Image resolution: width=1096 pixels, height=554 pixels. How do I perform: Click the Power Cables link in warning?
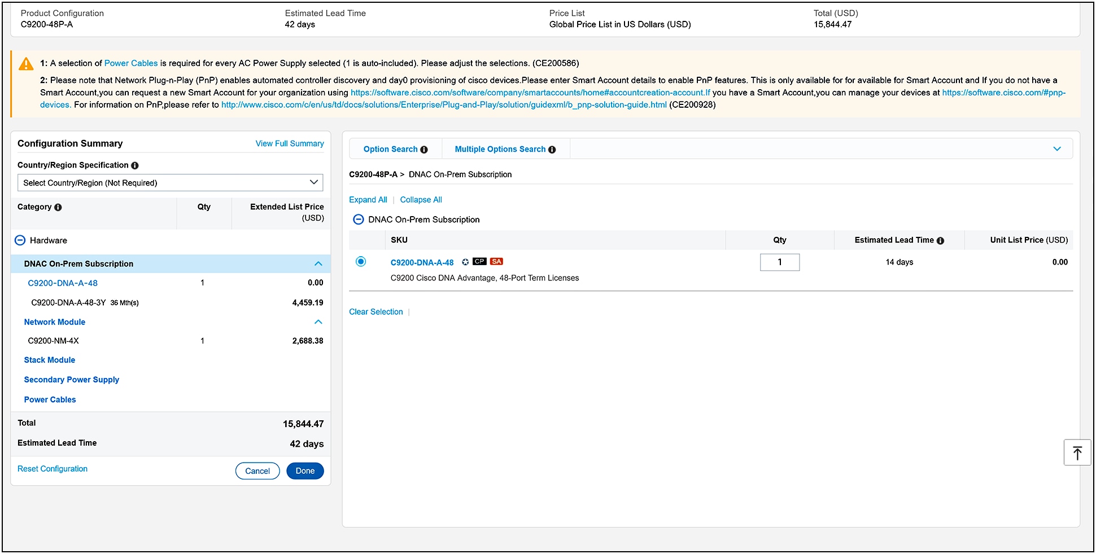(x=131, y=63)
